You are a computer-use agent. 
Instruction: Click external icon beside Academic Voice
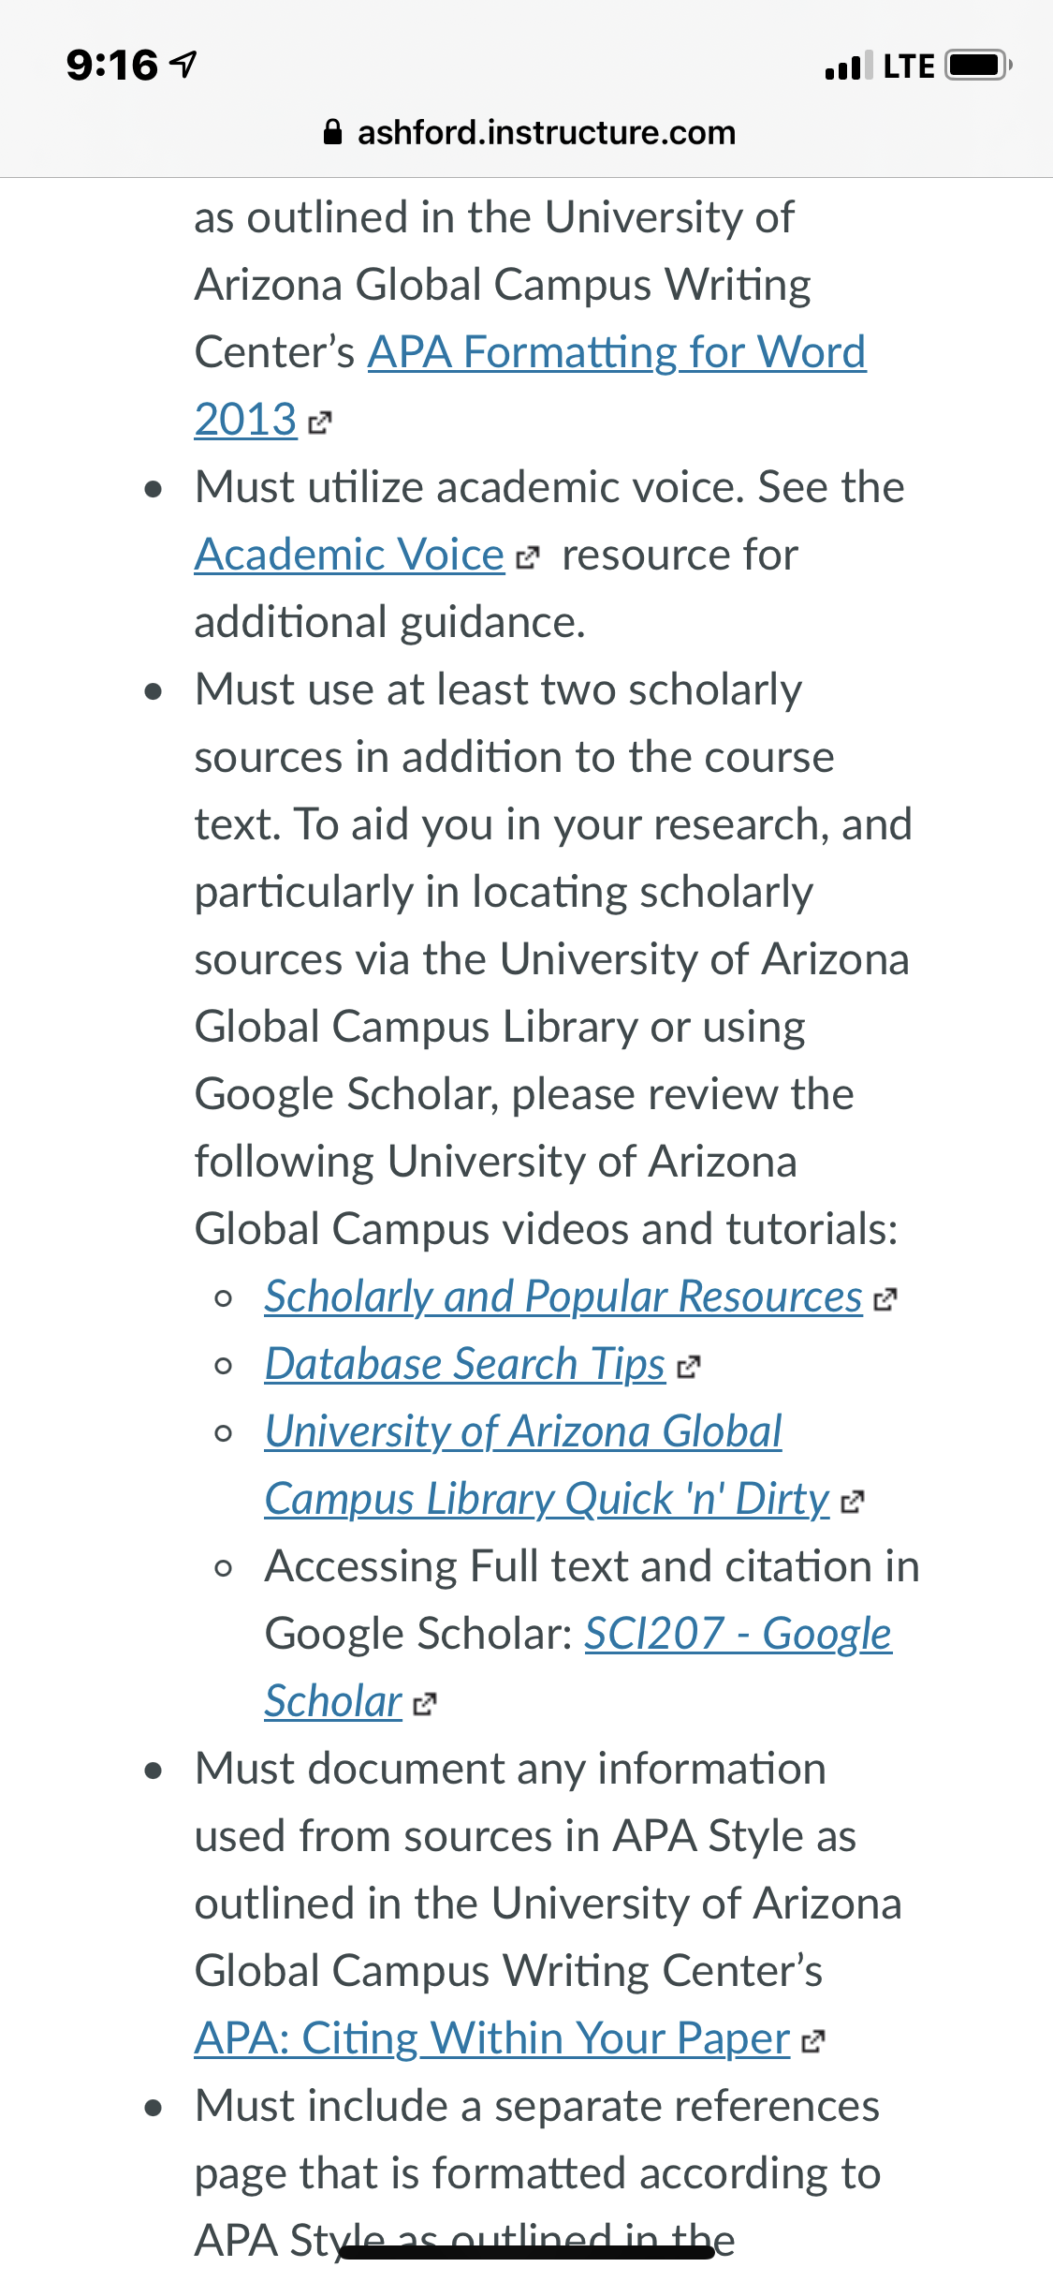(x=528, y=558)
